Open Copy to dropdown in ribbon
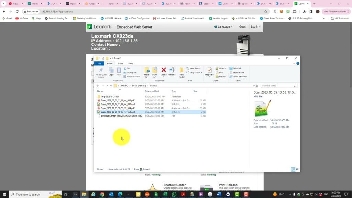 (154, 73)
